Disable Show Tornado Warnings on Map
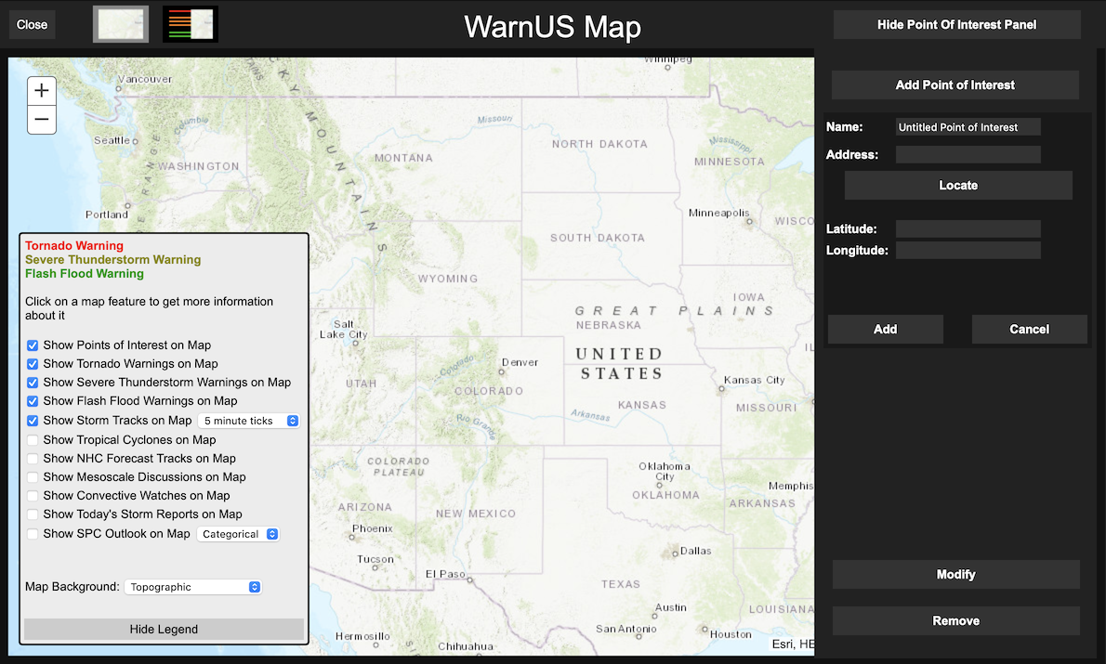This screenshot has width=1106, height=664. (x=33, y=364)
